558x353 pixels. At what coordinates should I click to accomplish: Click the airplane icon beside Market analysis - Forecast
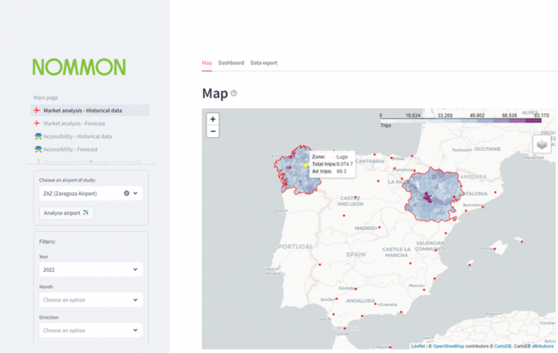pos(37,123)
